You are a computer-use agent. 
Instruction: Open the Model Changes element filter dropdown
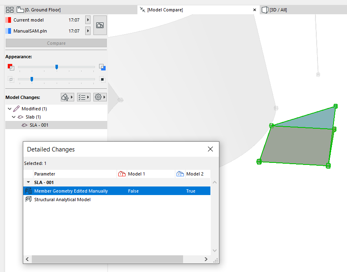click(67, 97)
